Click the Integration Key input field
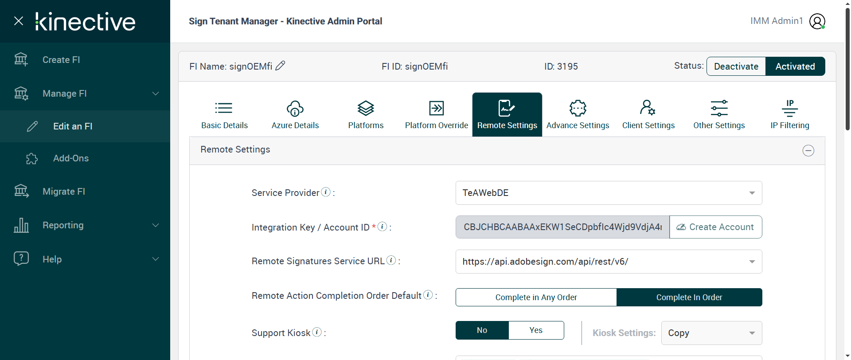This screenshot has height=360, width=851. point(562,227)
